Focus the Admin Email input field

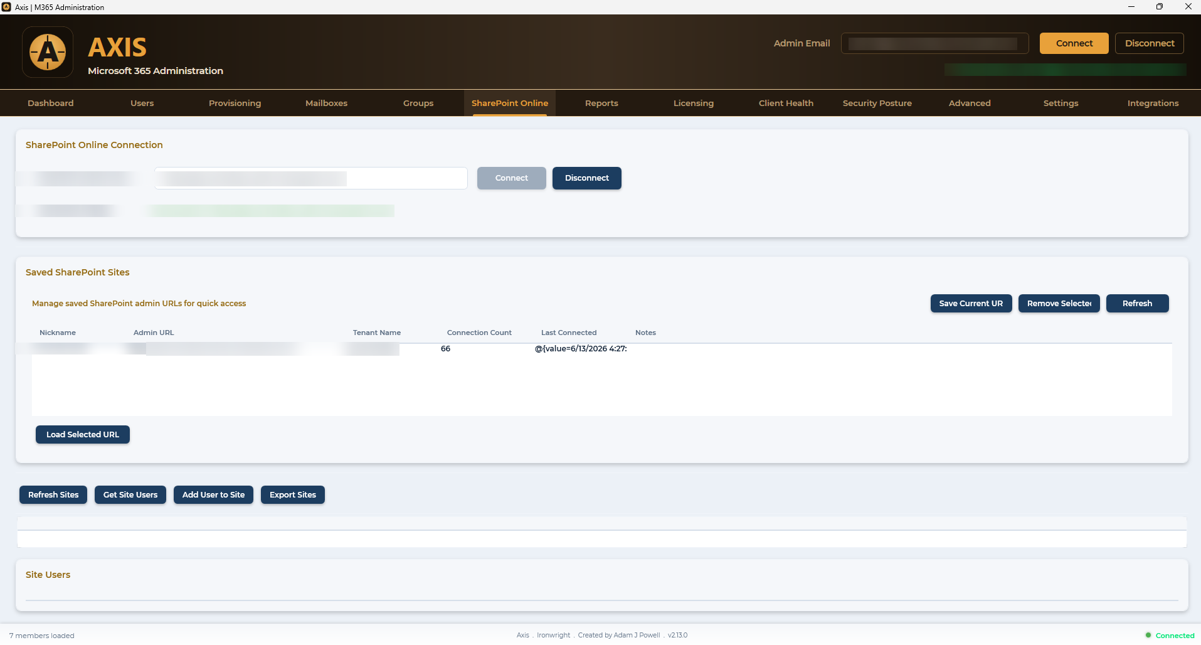[934, 43]
